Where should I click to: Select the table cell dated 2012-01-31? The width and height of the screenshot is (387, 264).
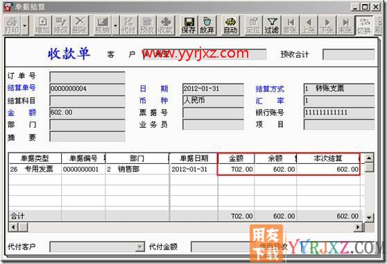193,169
